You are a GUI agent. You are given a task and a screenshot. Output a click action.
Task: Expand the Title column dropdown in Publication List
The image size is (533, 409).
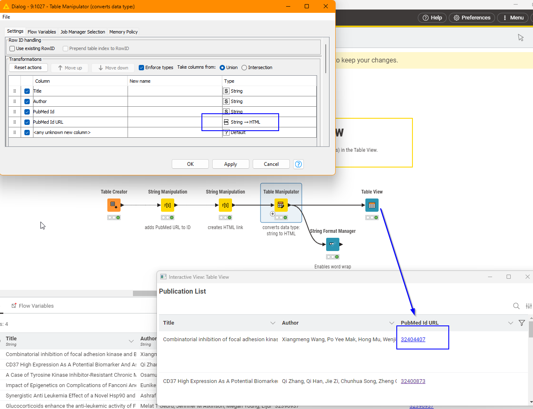[273, 323]
